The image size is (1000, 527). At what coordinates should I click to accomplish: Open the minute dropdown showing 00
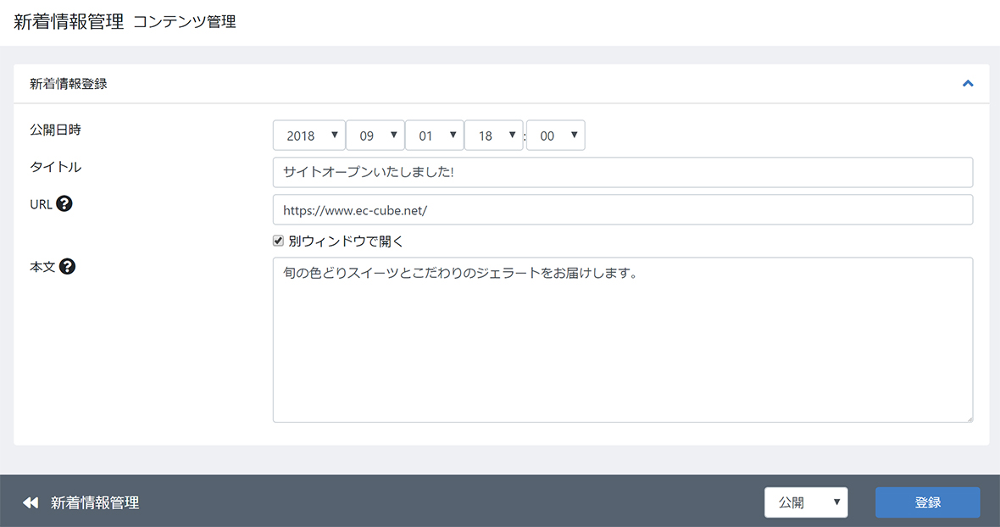pos(555,135)
